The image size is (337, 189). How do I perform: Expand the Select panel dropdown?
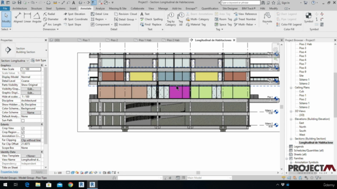tap(6, 29)
